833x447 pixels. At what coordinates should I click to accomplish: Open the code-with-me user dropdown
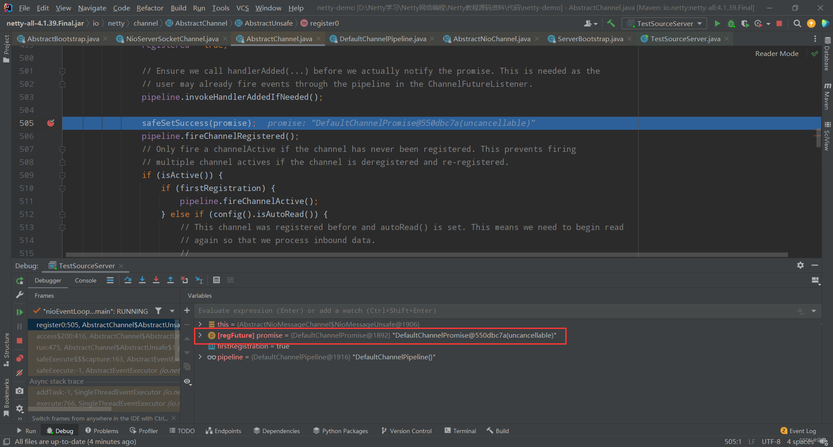point(591,23)
